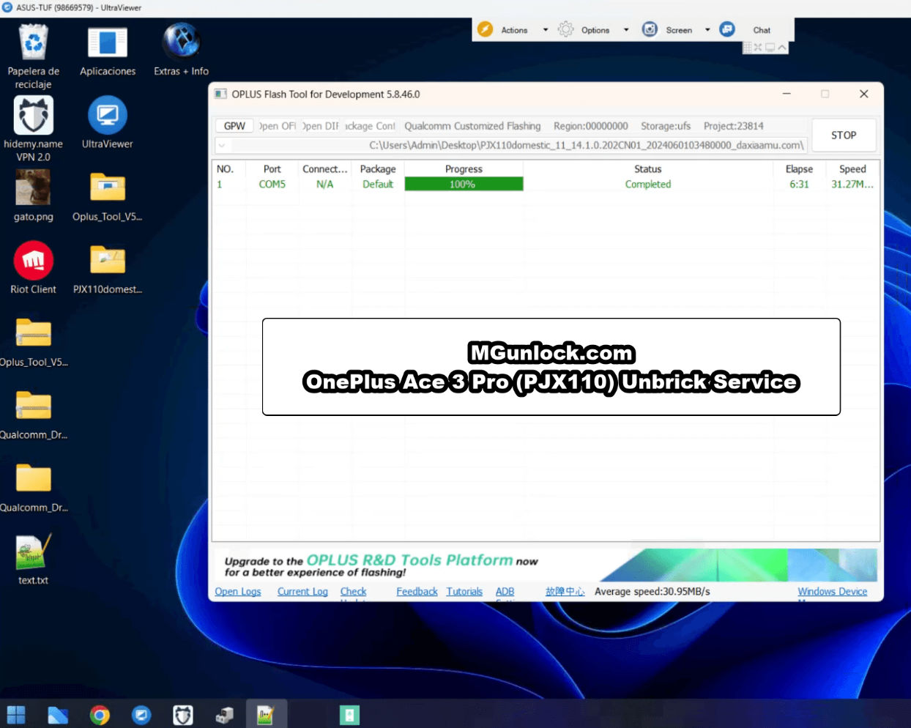Screen dimensions: 911x728
Task: Select the UltraViewer desktop icon
Action: 108,122
